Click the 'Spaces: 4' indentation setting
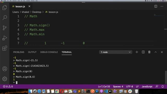 [x=118, y=86]
